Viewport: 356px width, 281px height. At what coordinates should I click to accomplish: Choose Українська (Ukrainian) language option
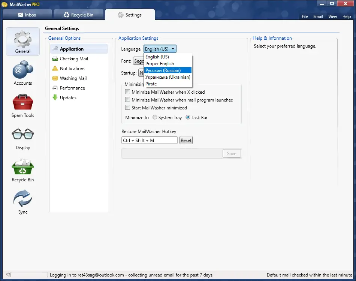coord(168,77)
